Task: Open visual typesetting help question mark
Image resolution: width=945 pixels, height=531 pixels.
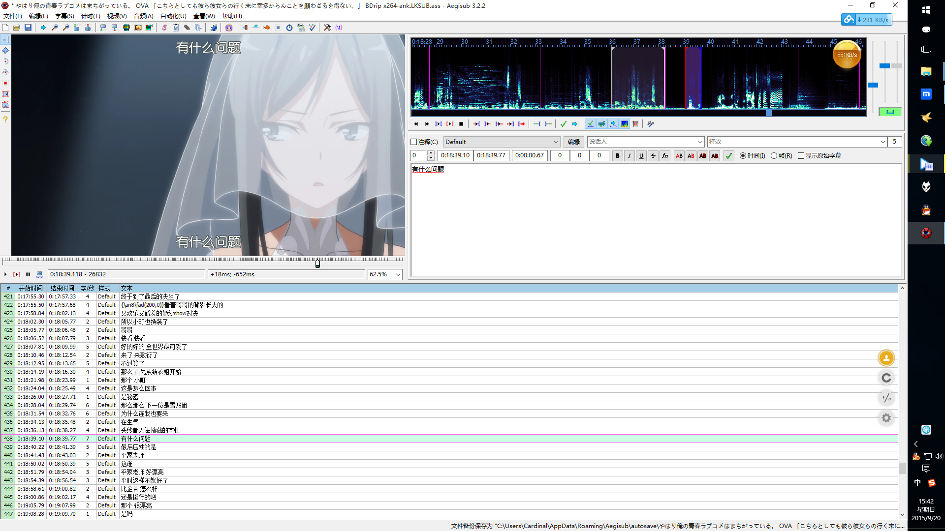Action: click(5, 119)
